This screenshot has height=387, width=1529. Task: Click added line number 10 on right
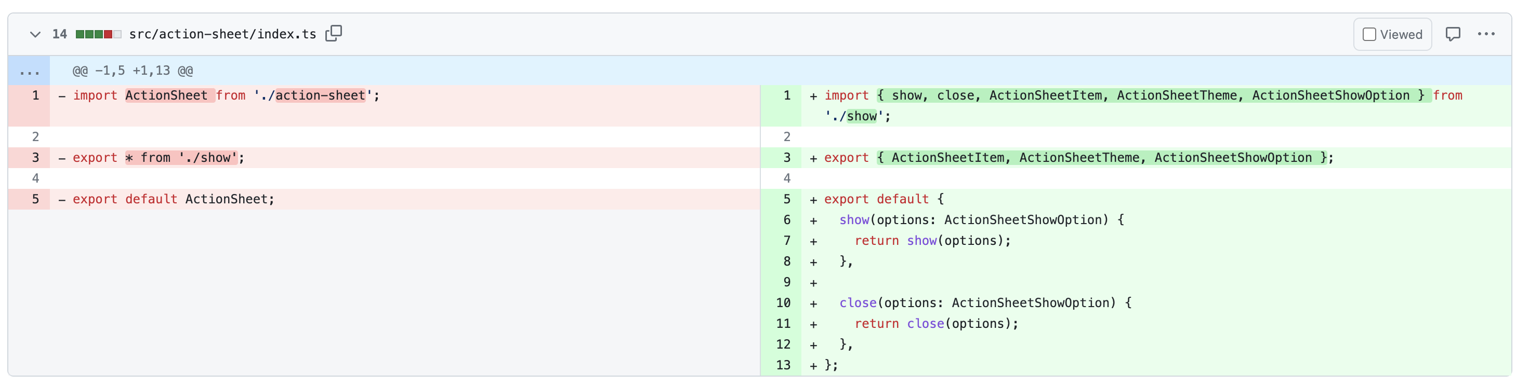tap(783, 303)
